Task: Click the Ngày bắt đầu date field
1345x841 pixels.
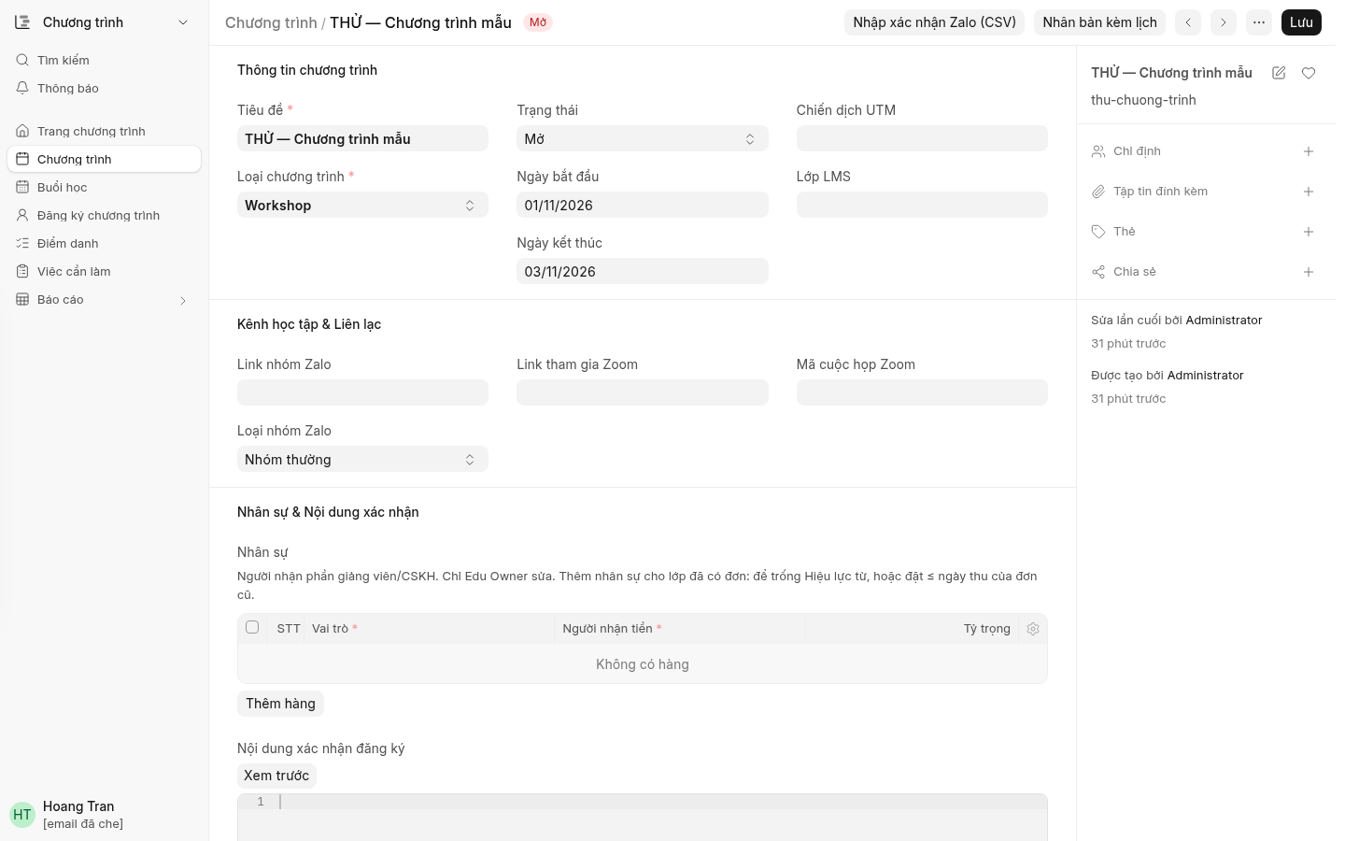Action: [643, 205]
